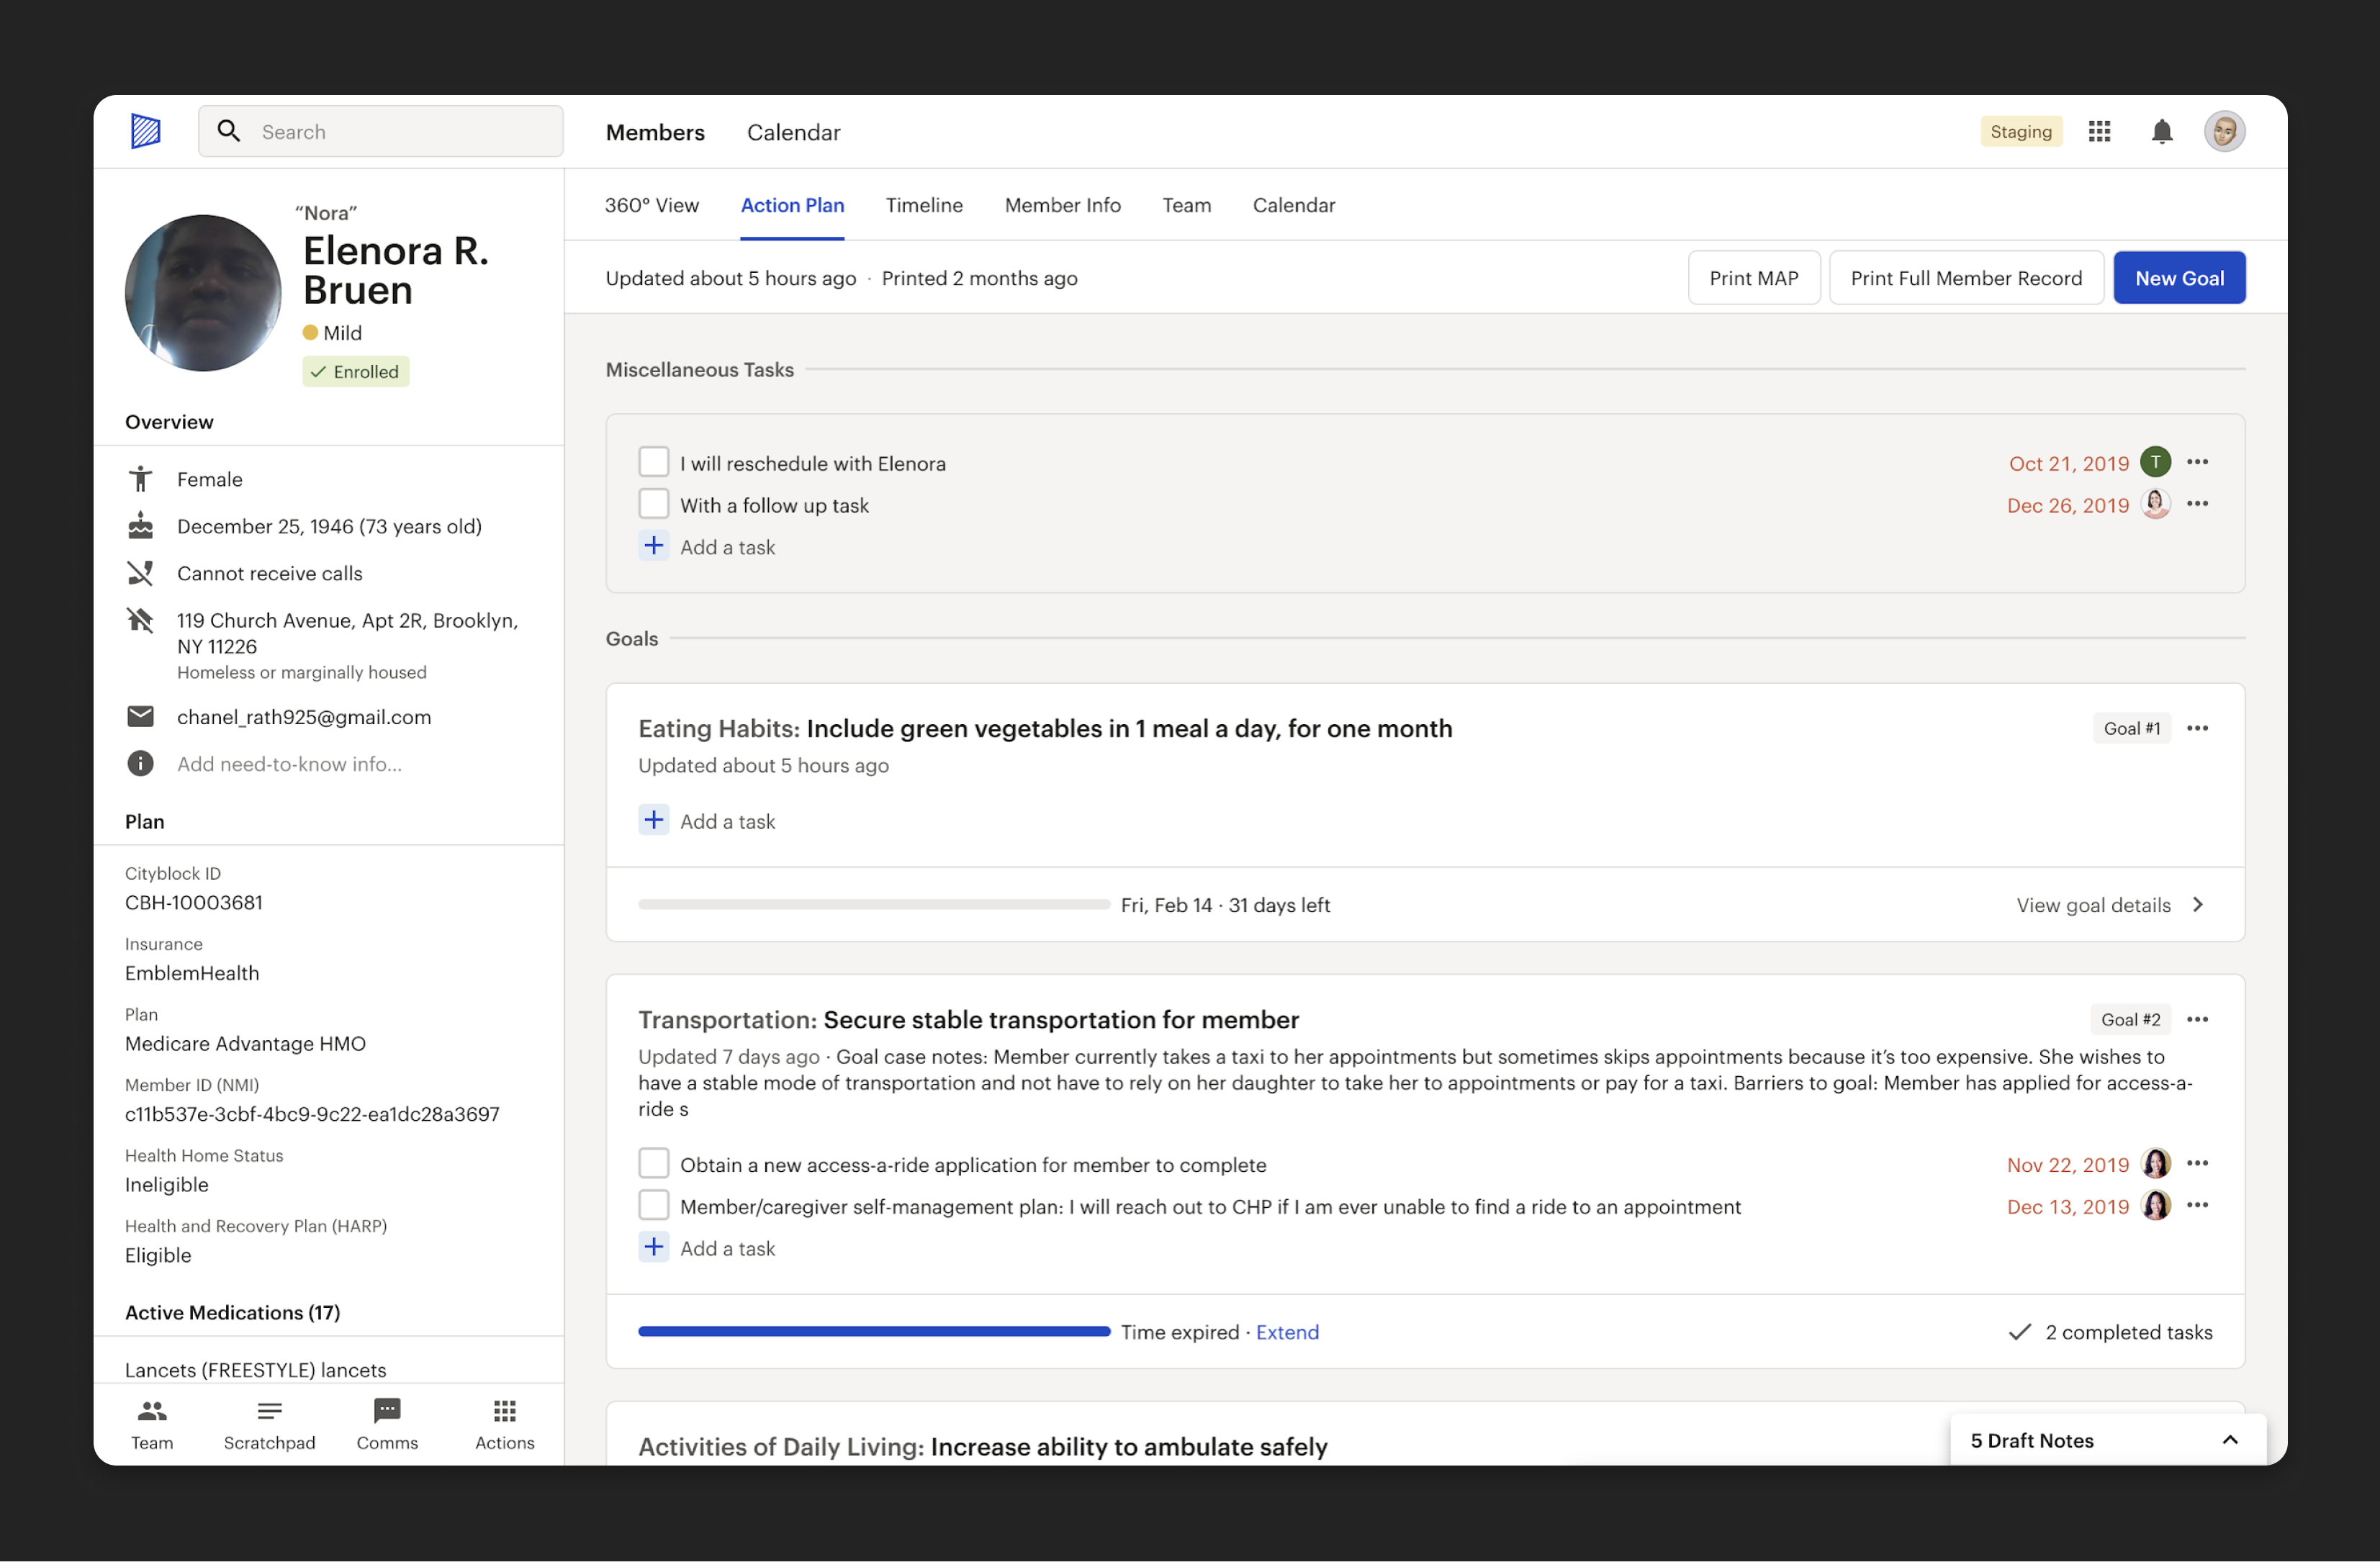Open more options for access-a-ride application task
Screen dimensions: 2380x1562
click(2197, 1164)
